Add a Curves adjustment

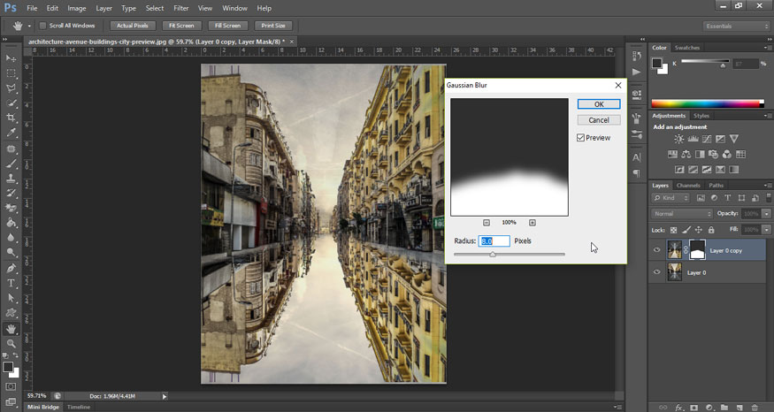point(707,139)
